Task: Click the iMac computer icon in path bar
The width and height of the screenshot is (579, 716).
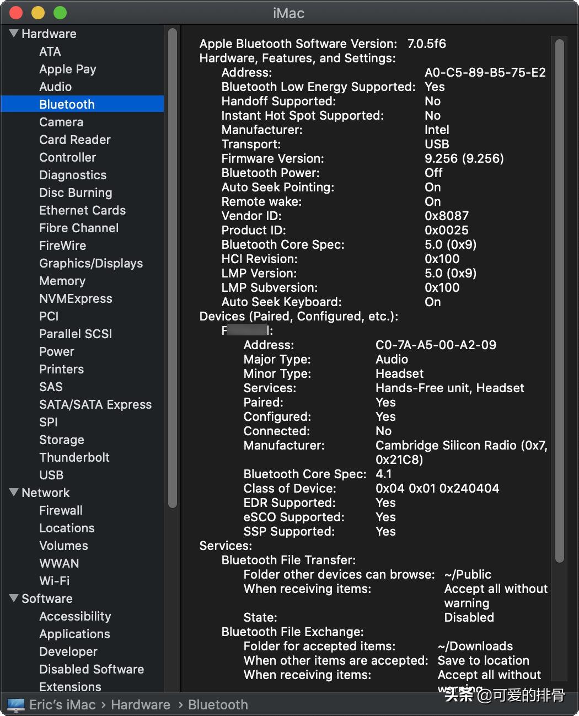Action: pos(16,705)
